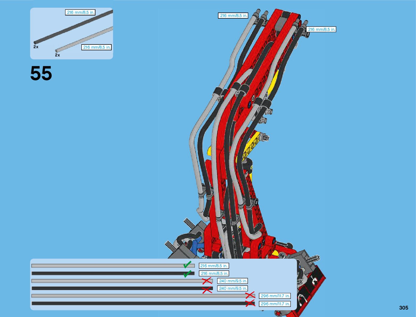Click the 2x quantity under the light gray hose
The height and width of the screenshot is (317, 416).
[x=57, y=55]
